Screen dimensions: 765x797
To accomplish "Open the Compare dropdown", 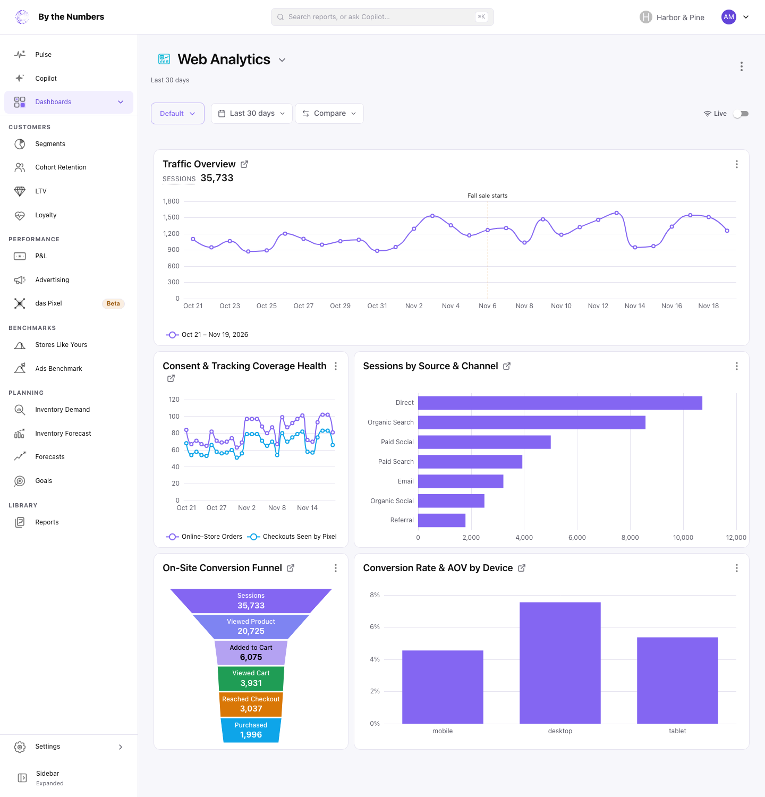I will 329,113.
